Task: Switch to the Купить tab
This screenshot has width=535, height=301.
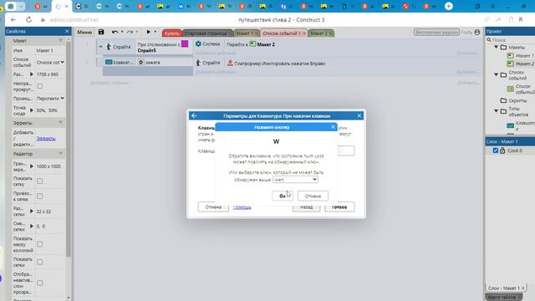Action: [171, 33]
